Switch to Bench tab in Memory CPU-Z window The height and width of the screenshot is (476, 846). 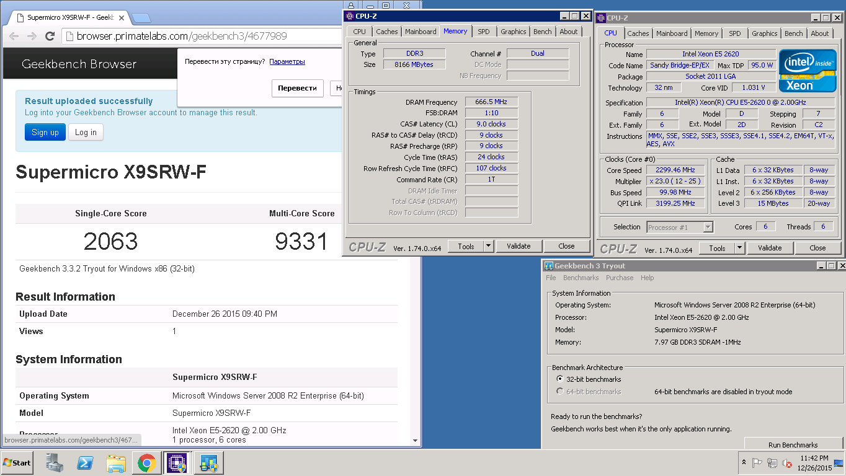542,32
